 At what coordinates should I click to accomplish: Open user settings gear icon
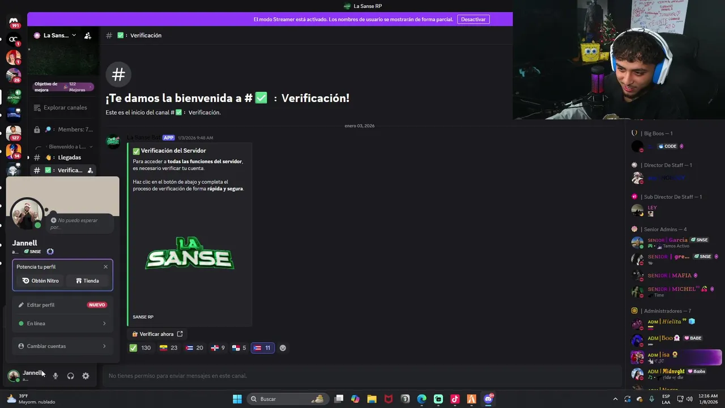[x=86, y=376]
